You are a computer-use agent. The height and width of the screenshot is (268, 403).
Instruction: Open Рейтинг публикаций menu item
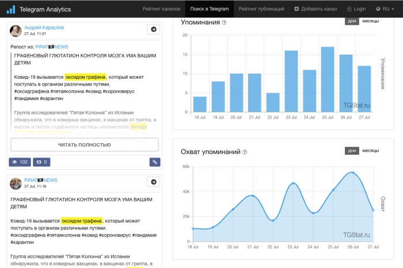[x=261, y=9]
